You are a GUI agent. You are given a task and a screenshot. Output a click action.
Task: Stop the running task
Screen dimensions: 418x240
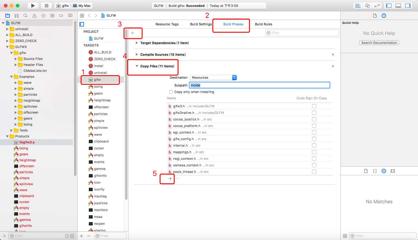pos(46,6)
